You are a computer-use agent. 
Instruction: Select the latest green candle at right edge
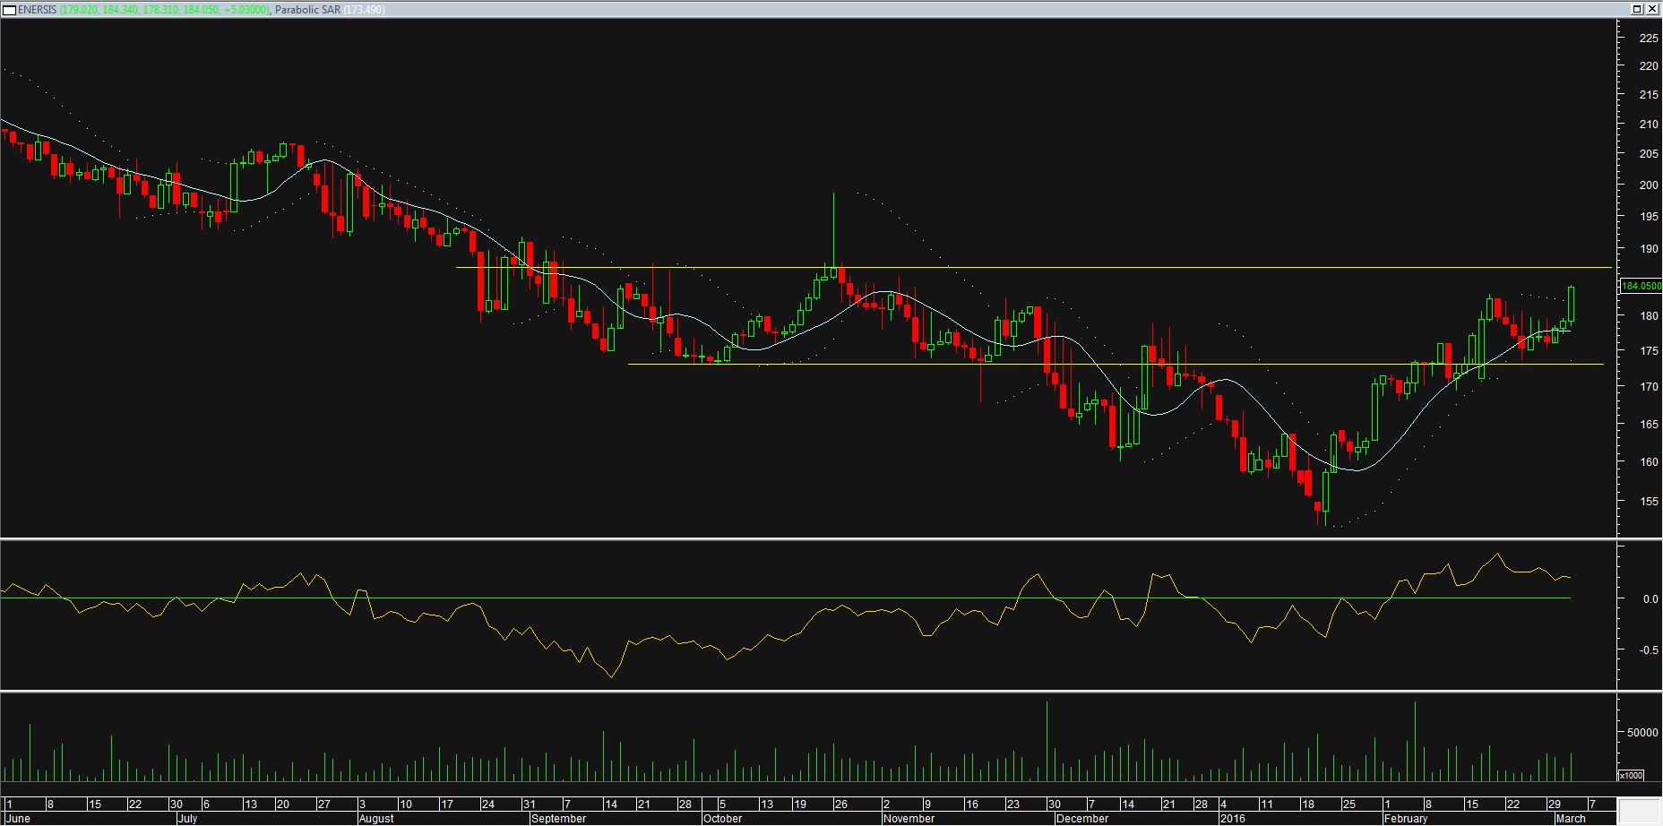tap(1572, 305)
